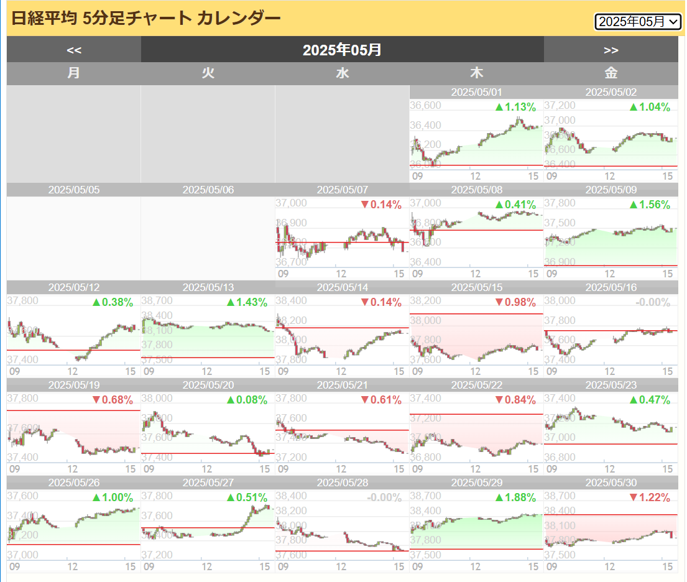The height and width of the screenshot is (582, 687).
Task: Go to next month with >> button
Action: tap(611, 50)
